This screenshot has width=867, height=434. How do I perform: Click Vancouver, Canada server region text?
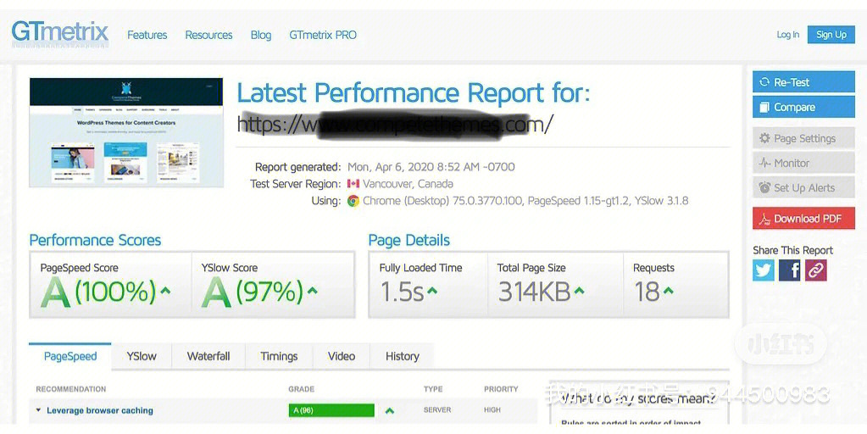click(x=408, y=184)
